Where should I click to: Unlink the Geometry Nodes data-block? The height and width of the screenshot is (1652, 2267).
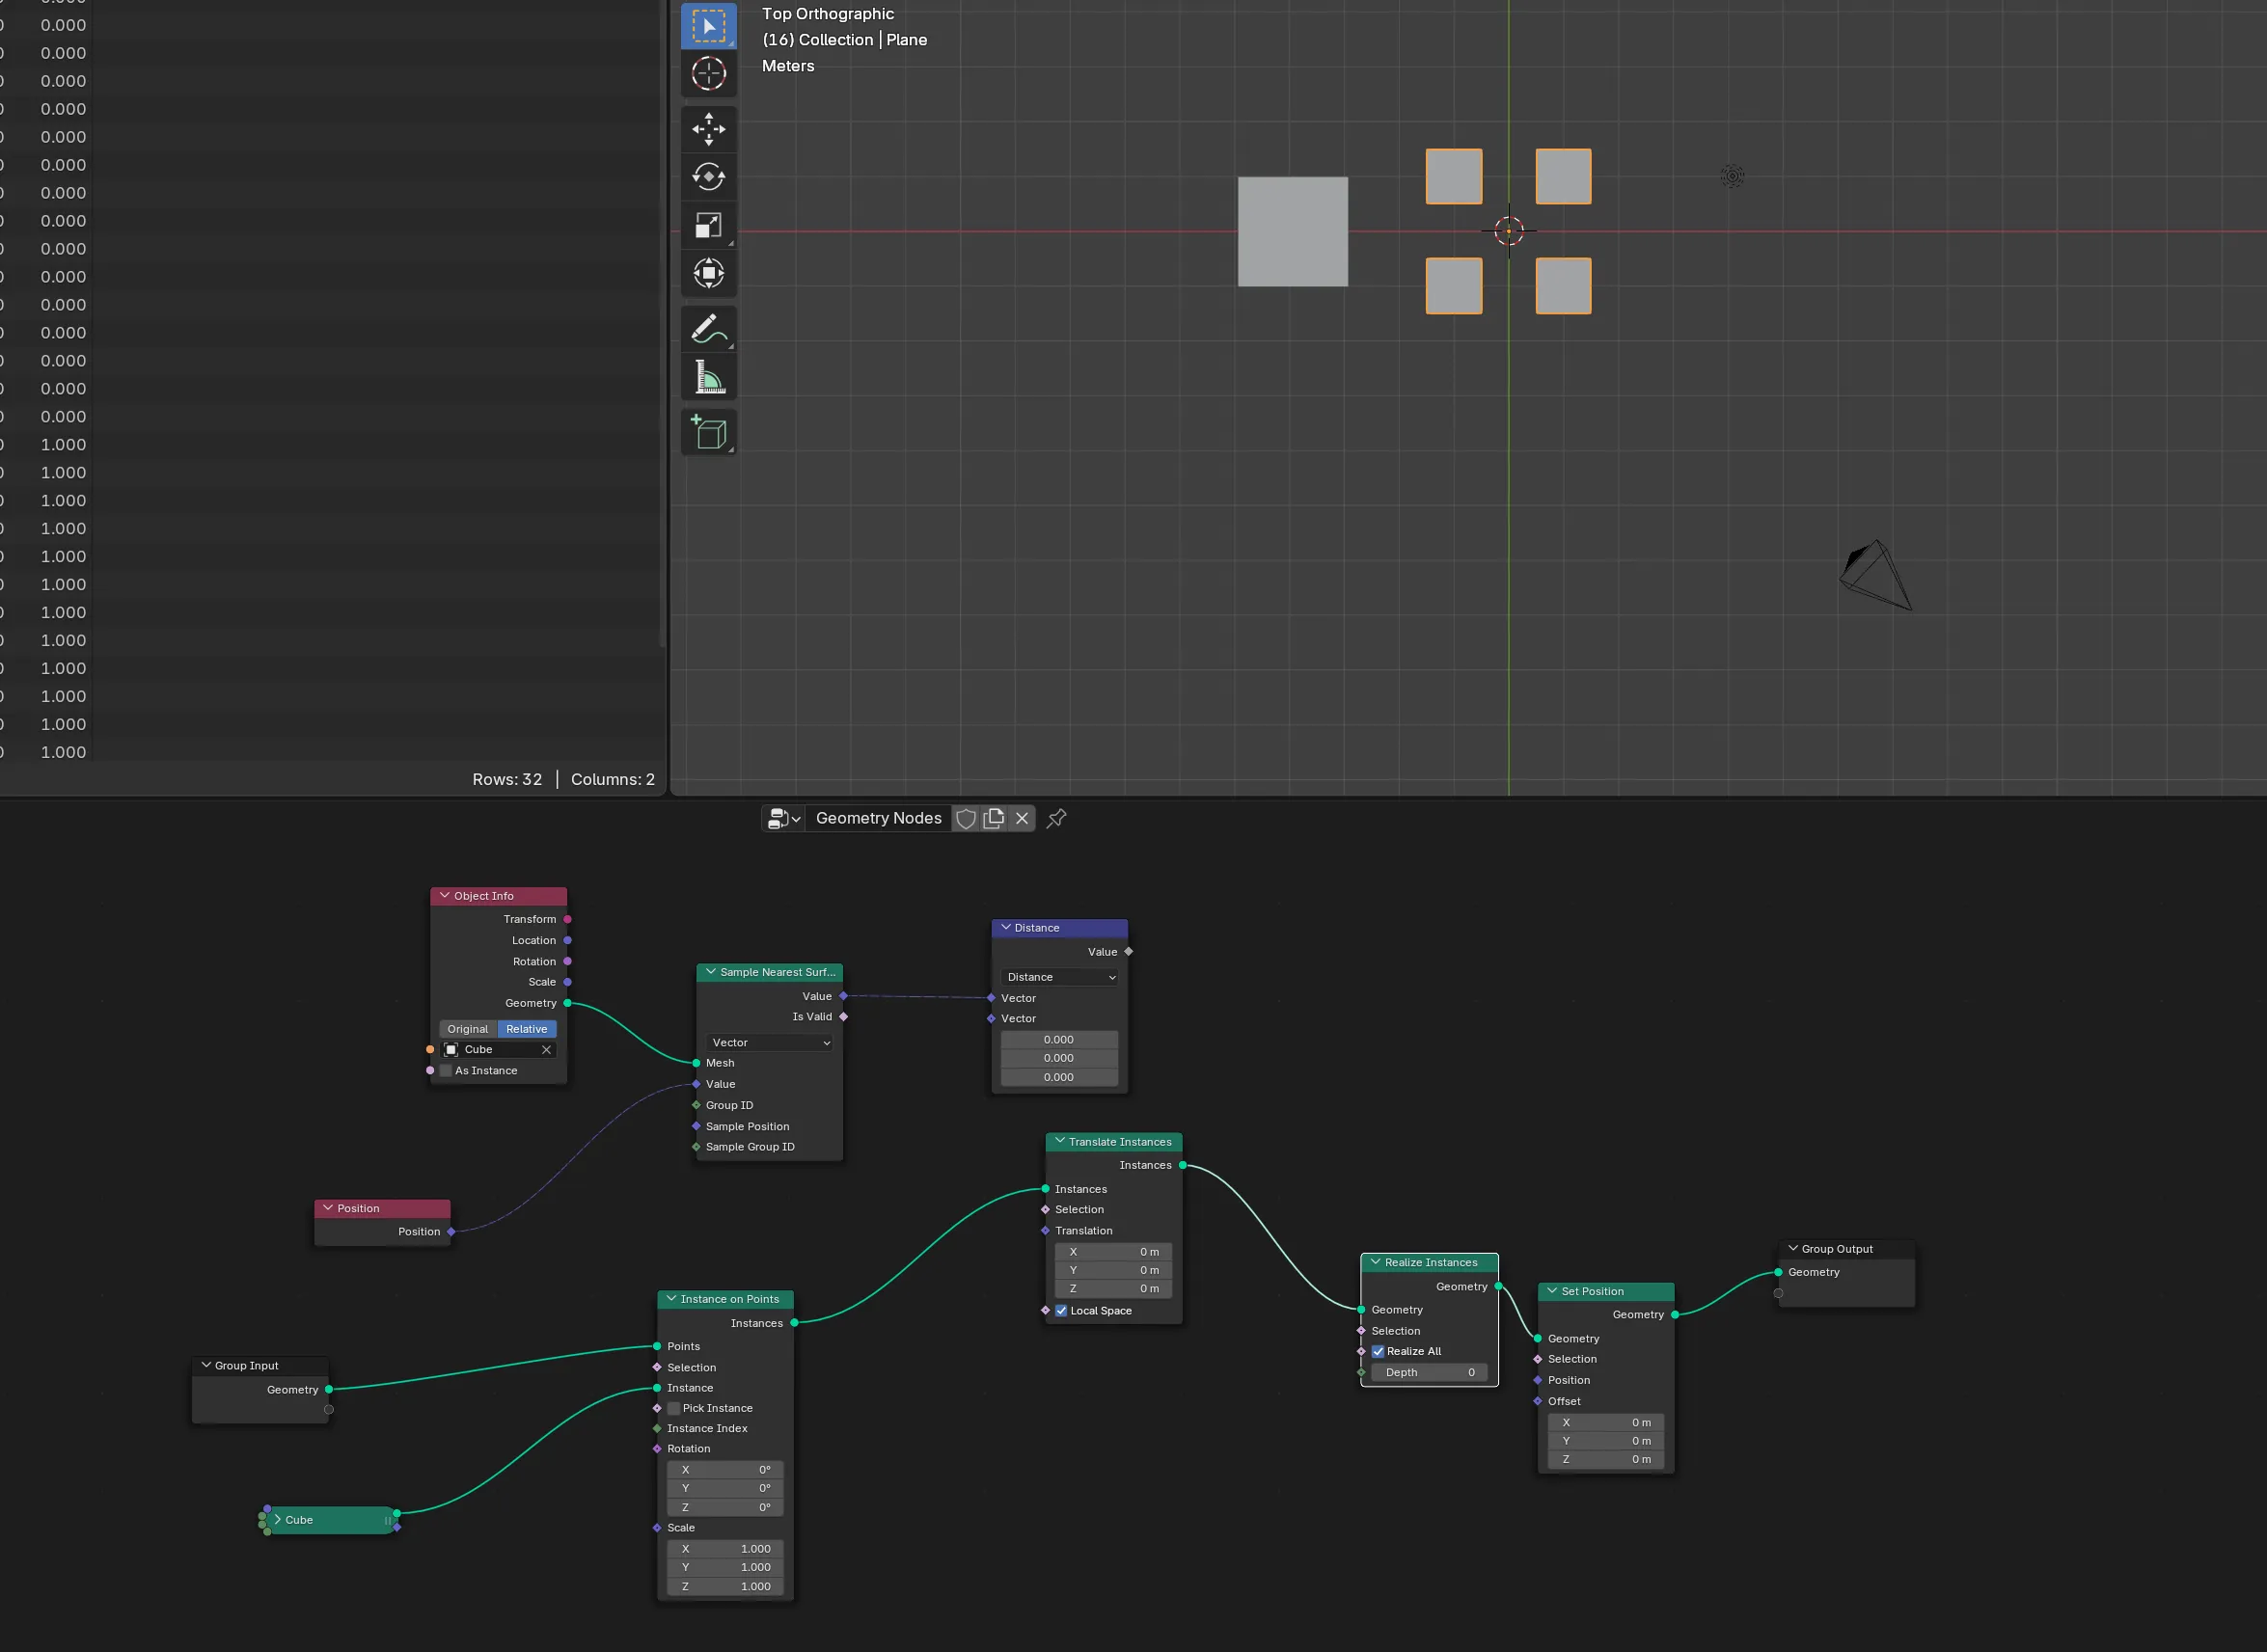(x=1021, y=819)
